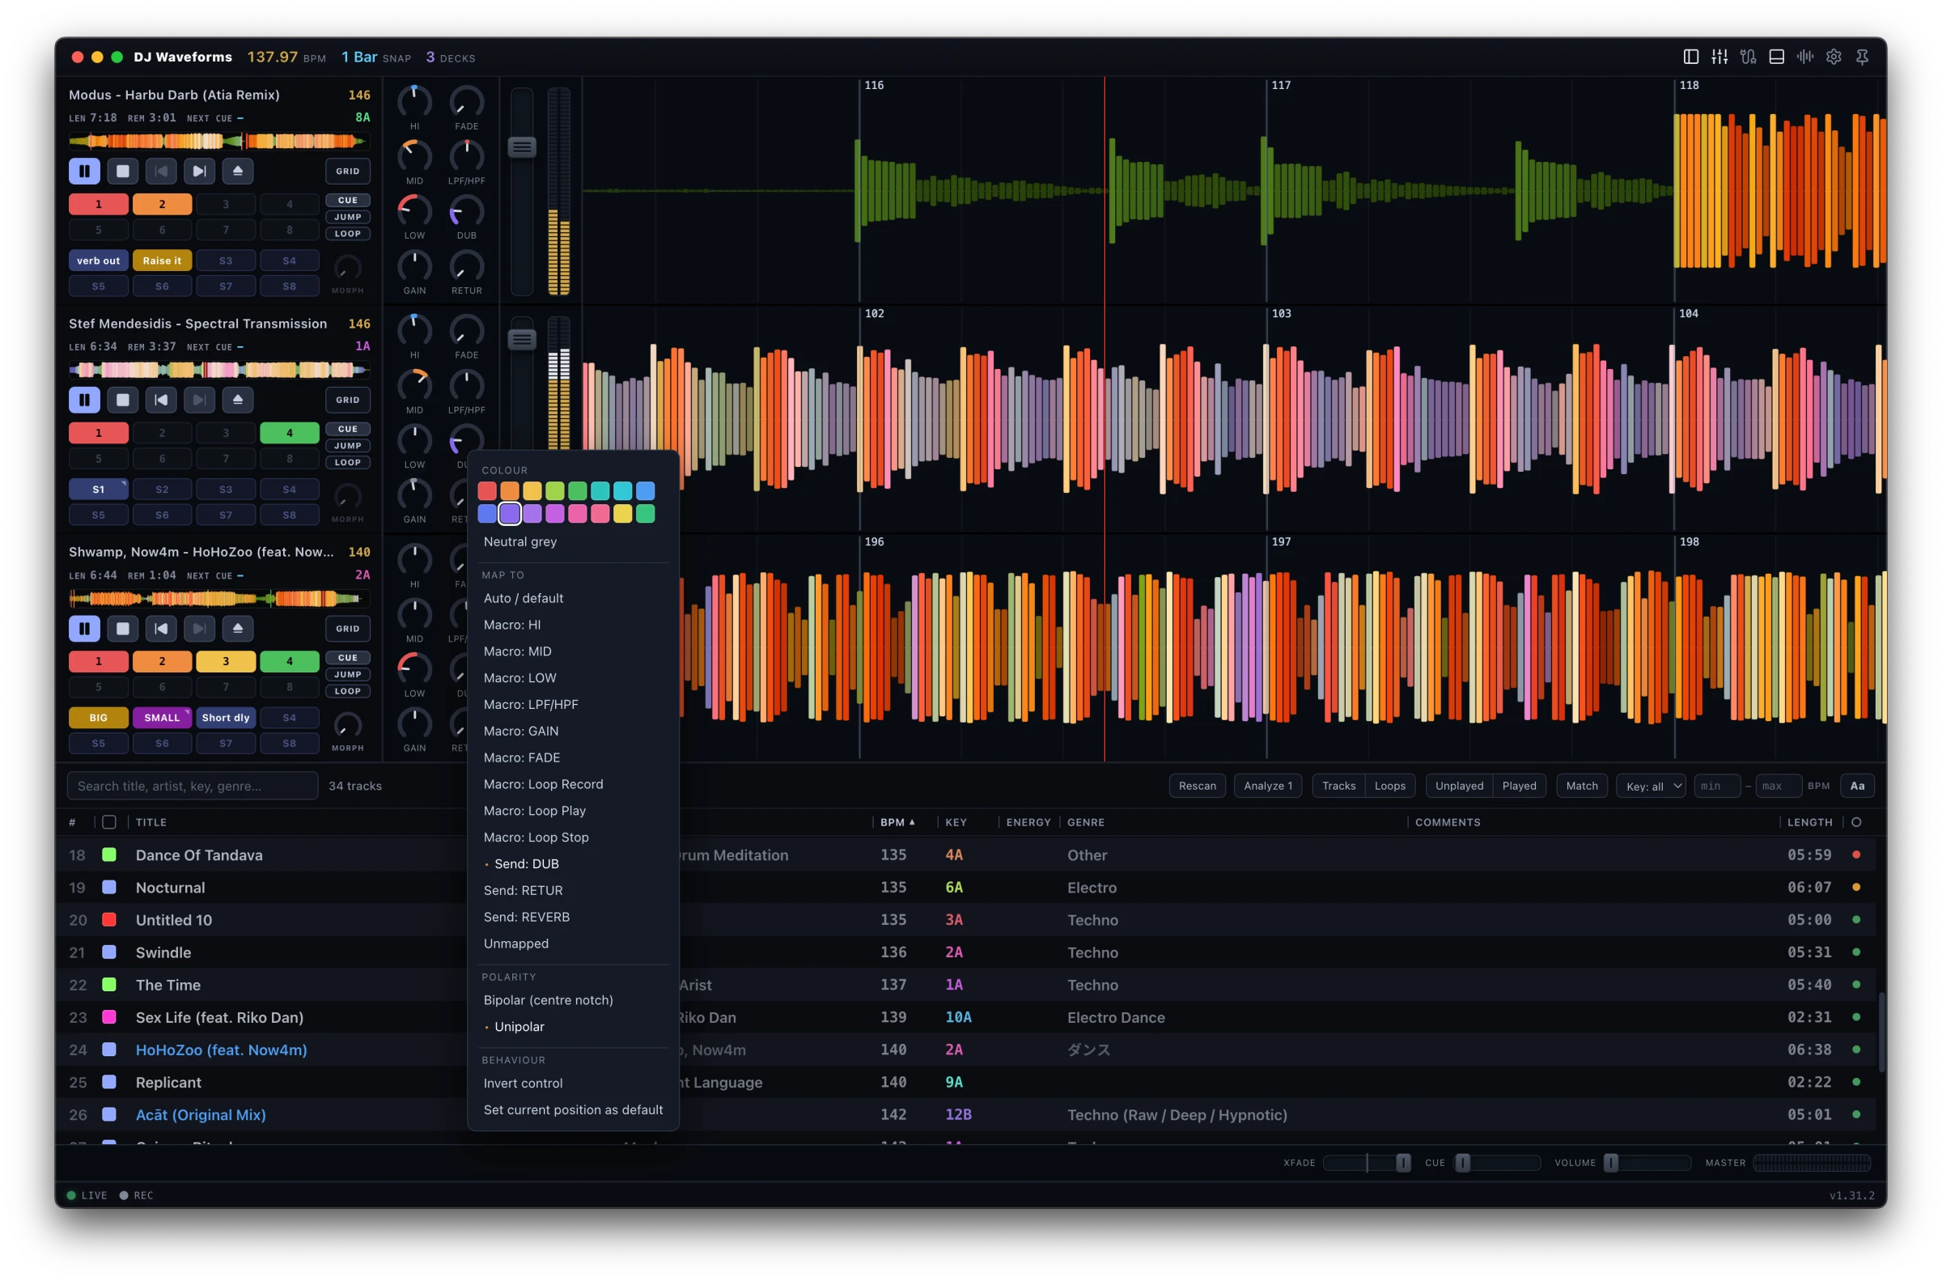Sort by the BPM column header
This screenshot has width=1942, height=1281.
897,822
